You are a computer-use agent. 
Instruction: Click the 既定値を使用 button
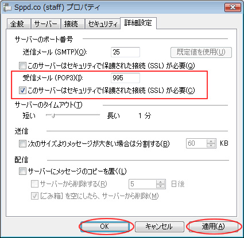201,52
